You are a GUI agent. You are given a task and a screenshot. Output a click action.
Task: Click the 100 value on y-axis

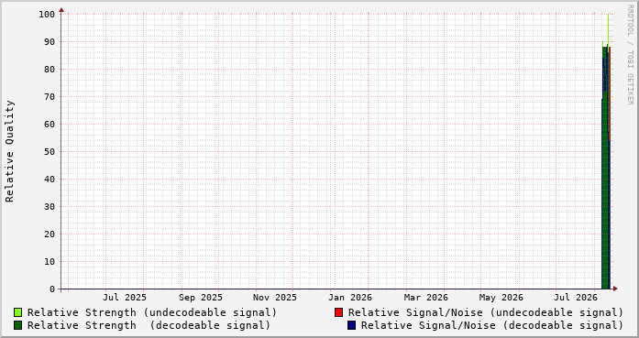47,15
